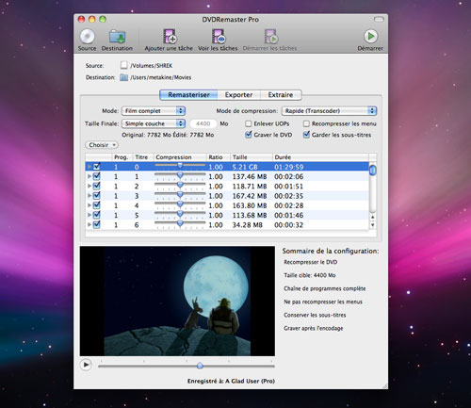
Task: Open the Mode dropdown showing Film complet
Action: coord(154,111)
